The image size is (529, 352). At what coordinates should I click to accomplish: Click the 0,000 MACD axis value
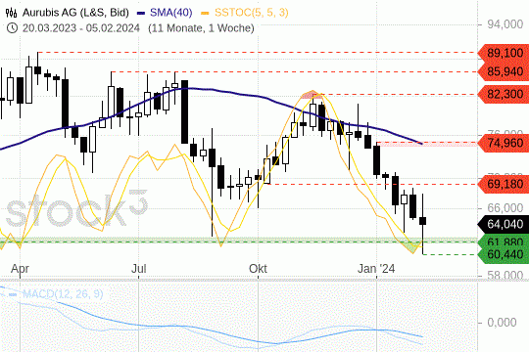click(502, 323)
